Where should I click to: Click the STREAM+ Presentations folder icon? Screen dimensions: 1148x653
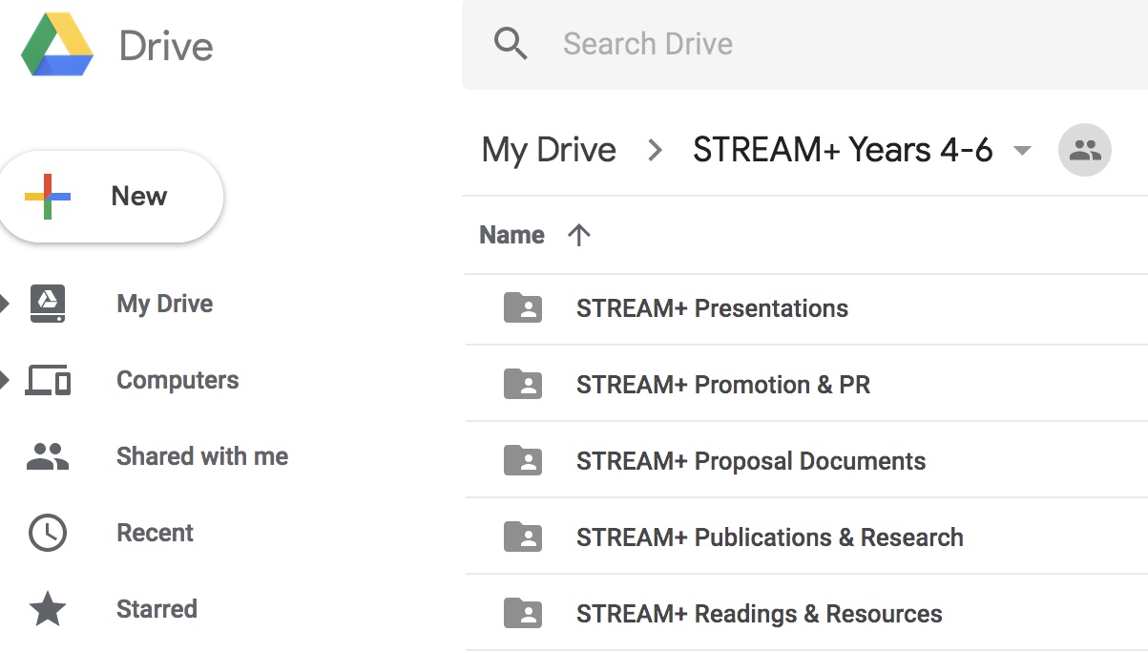[x=523, y=308]
